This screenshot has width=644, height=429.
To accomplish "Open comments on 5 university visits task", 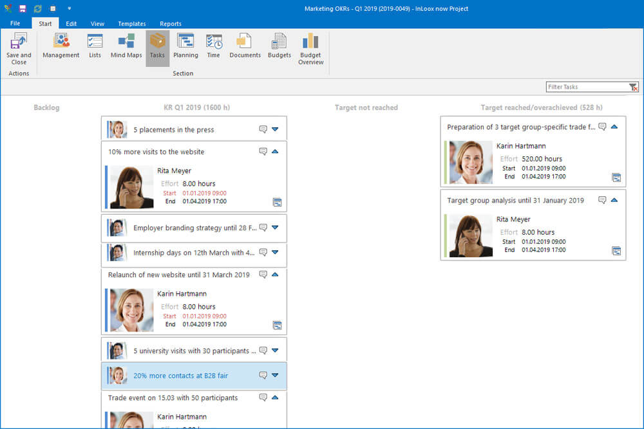I will (263, 351).
